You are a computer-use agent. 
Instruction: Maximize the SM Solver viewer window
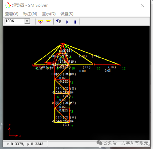pos(126,5)
